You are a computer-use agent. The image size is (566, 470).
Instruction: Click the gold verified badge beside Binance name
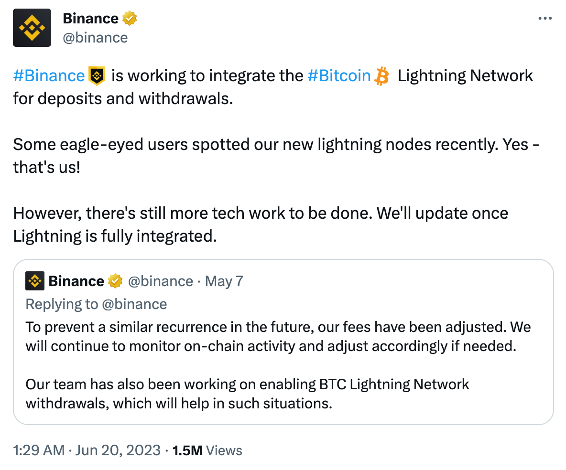pyautogui.click(x=130, y=19)
